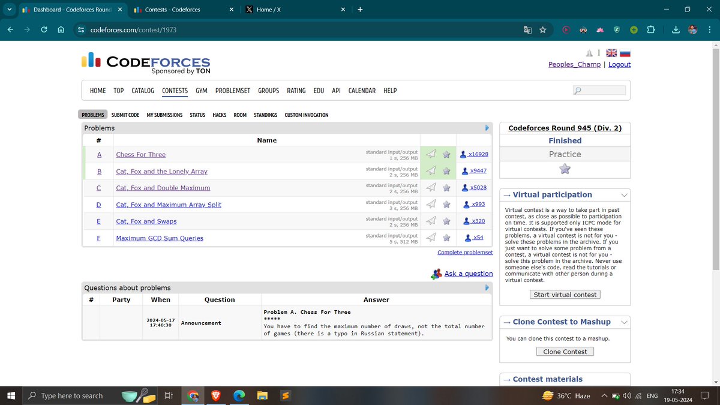Open the Chrome profile avatar
Screen dimensions: 720x405
(692, 29)
